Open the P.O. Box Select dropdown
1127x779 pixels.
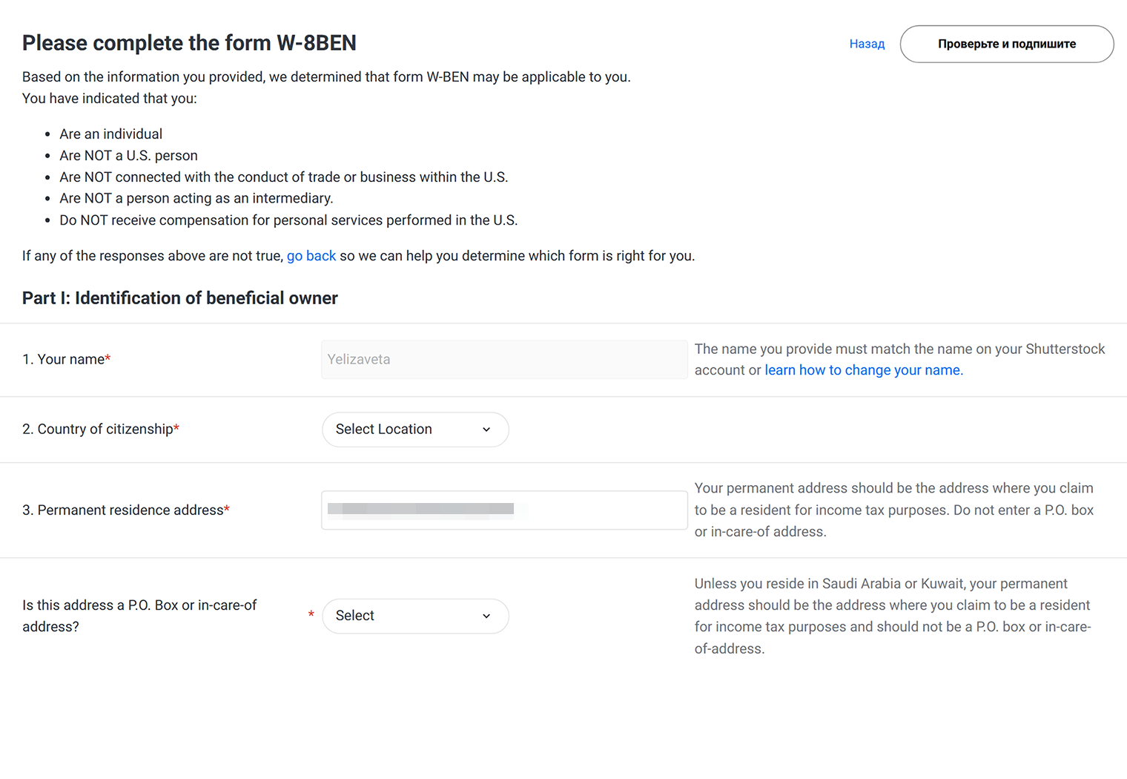415,617
